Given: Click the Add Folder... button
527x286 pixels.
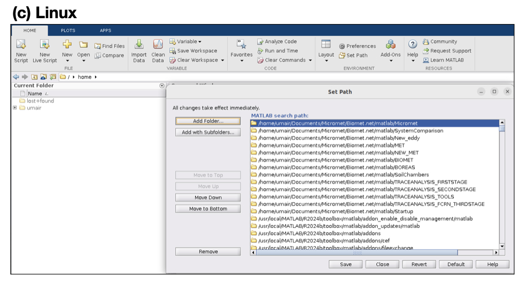Looking at the screenshot, I should coord(208,121).
